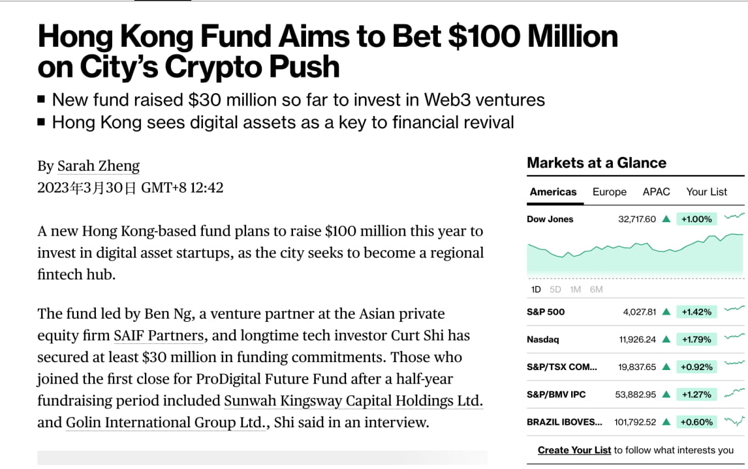Viewport: 748px width, 469px height.
Task: Click the up triangle next to S&P/TSX COM
Action: point(665,367)
